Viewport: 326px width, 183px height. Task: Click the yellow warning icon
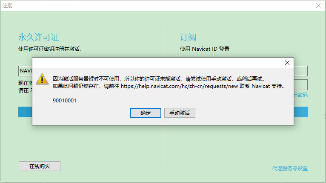[x=42, y=79]
